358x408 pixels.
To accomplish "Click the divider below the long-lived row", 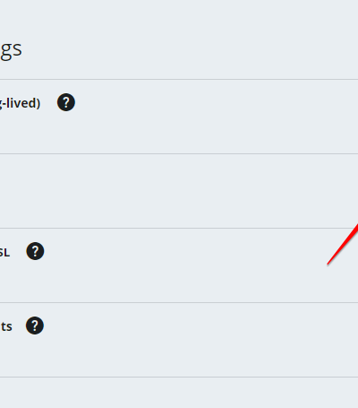I will [x=179, y=154].
